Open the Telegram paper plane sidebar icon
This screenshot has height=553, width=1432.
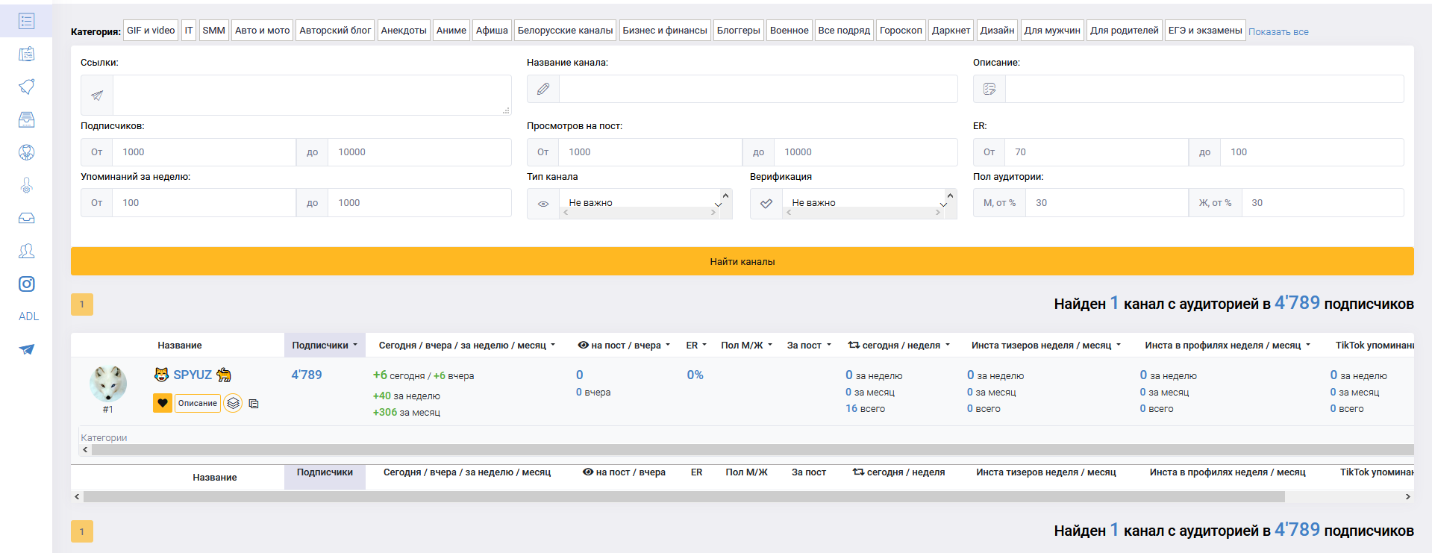pos(26,349)
